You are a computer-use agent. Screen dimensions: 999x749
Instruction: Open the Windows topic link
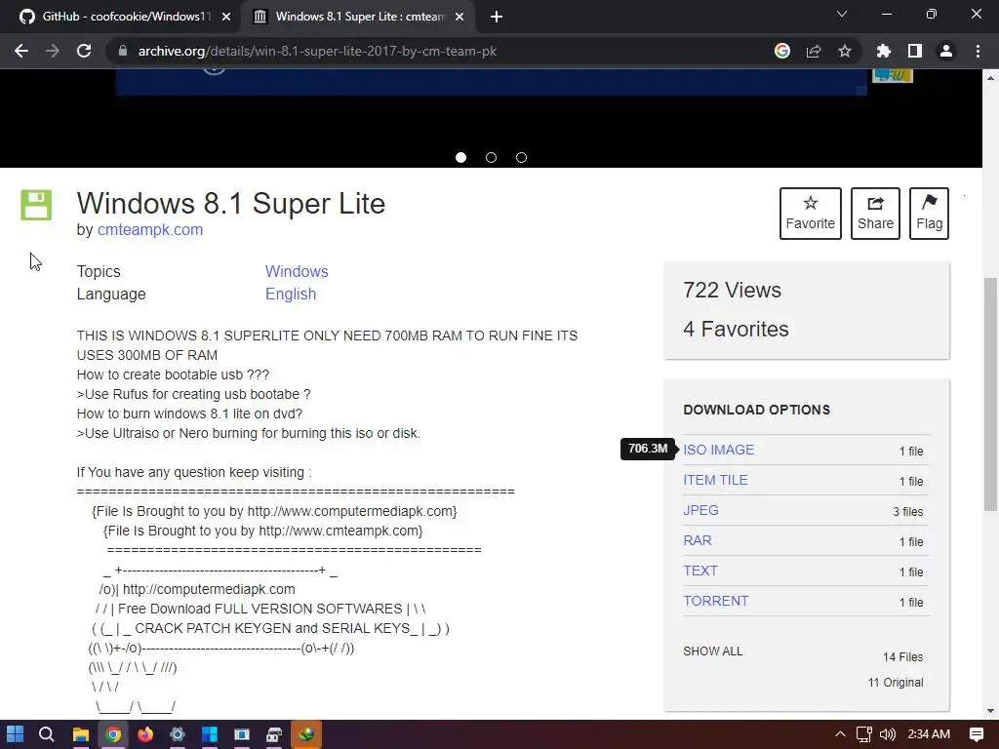297,271
